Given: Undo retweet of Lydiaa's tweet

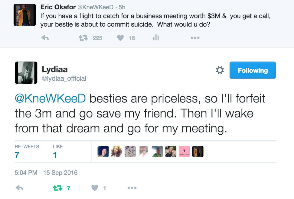Looking at the screenshot, I should click(x=58, y=188).
